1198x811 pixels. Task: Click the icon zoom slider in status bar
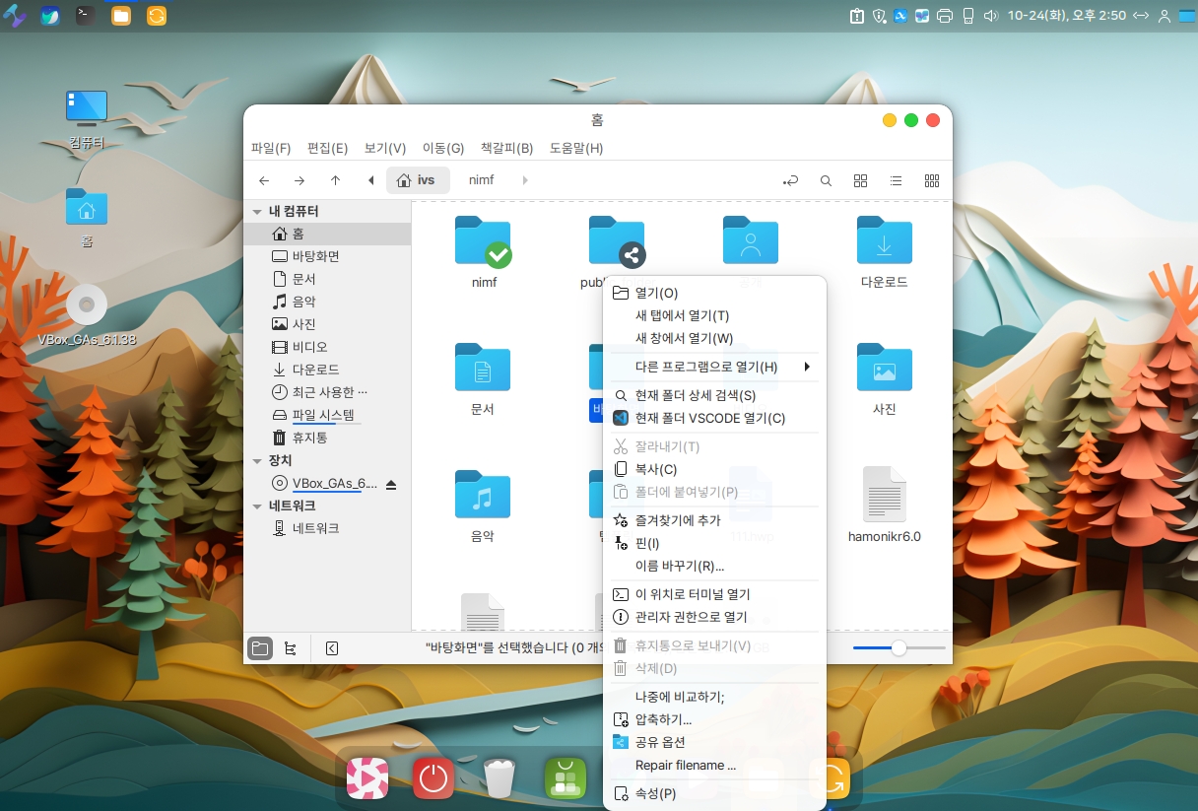(898, 648)
